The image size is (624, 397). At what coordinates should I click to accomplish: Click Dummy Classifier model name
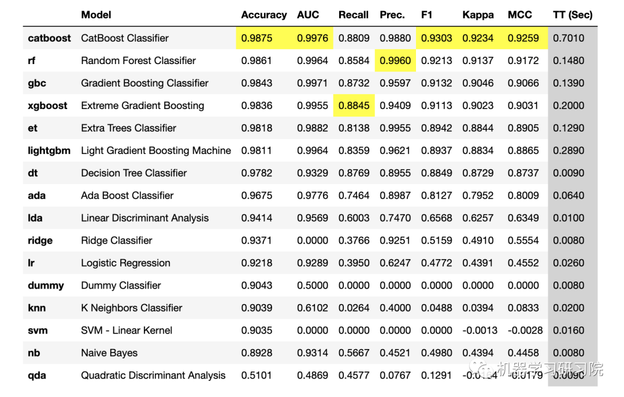click(x=121, y=285)
